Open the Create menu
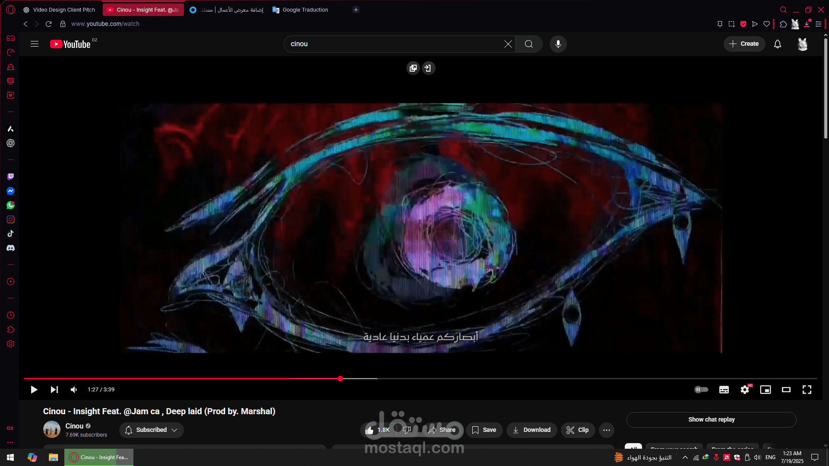 click(x=744, y=44)
